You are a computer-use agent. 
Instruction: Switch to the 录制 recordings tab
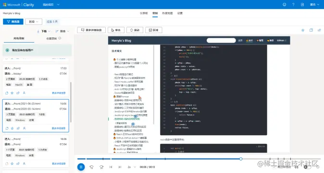tap(155, 13)
